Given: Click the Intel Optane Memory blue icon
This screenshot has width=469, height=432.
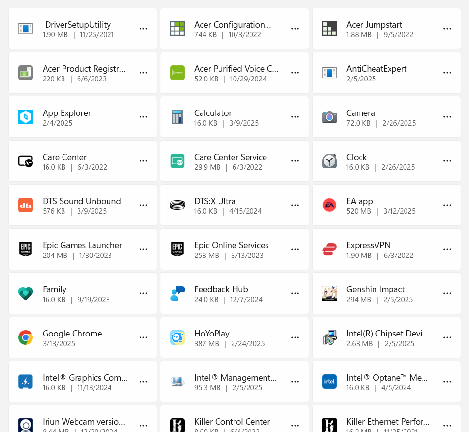Looking at the screenshot, I should 329,382.
